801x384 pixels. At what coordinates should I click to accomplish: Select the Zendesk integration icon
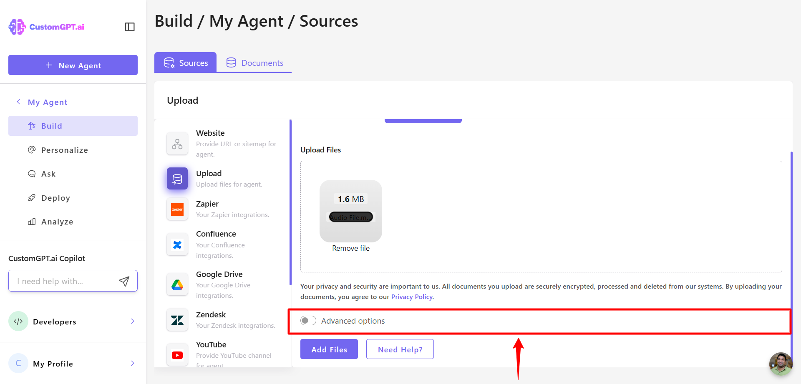coord(177,320)
